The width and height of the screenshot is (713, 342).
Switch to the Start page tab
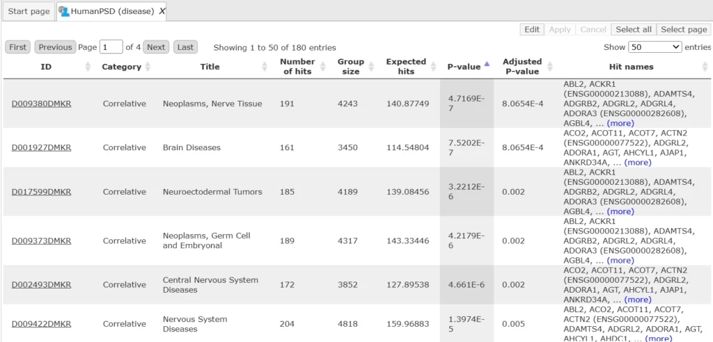click(29, 11)
